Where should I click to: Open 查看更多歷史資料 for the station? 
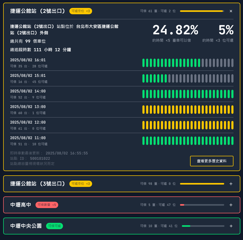tap(211, 161)
